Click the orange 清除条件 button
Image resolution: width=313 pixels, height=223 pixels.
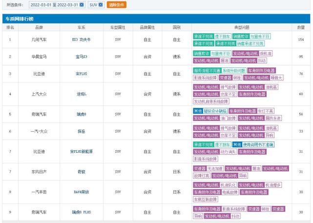[x=117, y=4]
